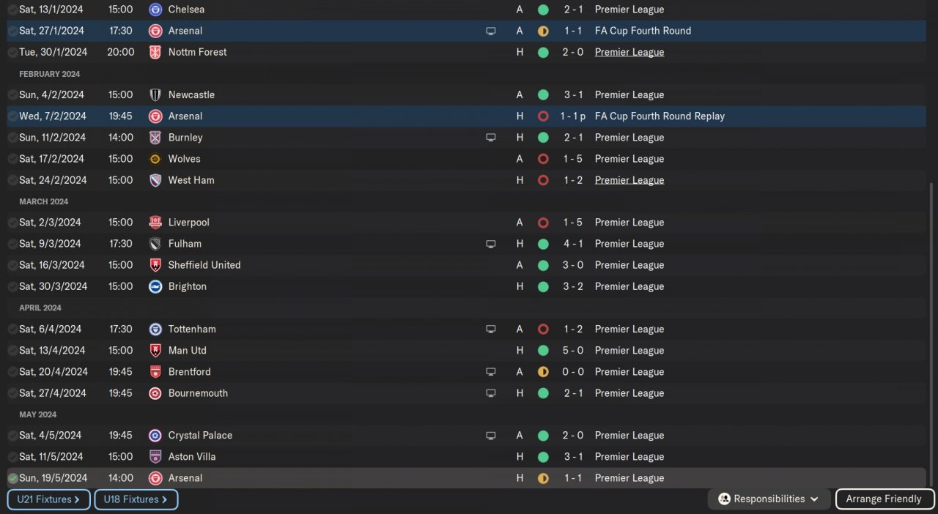Open FA Cup Fourth Round Replay competition
The height and width of the screenshot is (514, 938).
(660, 116)
